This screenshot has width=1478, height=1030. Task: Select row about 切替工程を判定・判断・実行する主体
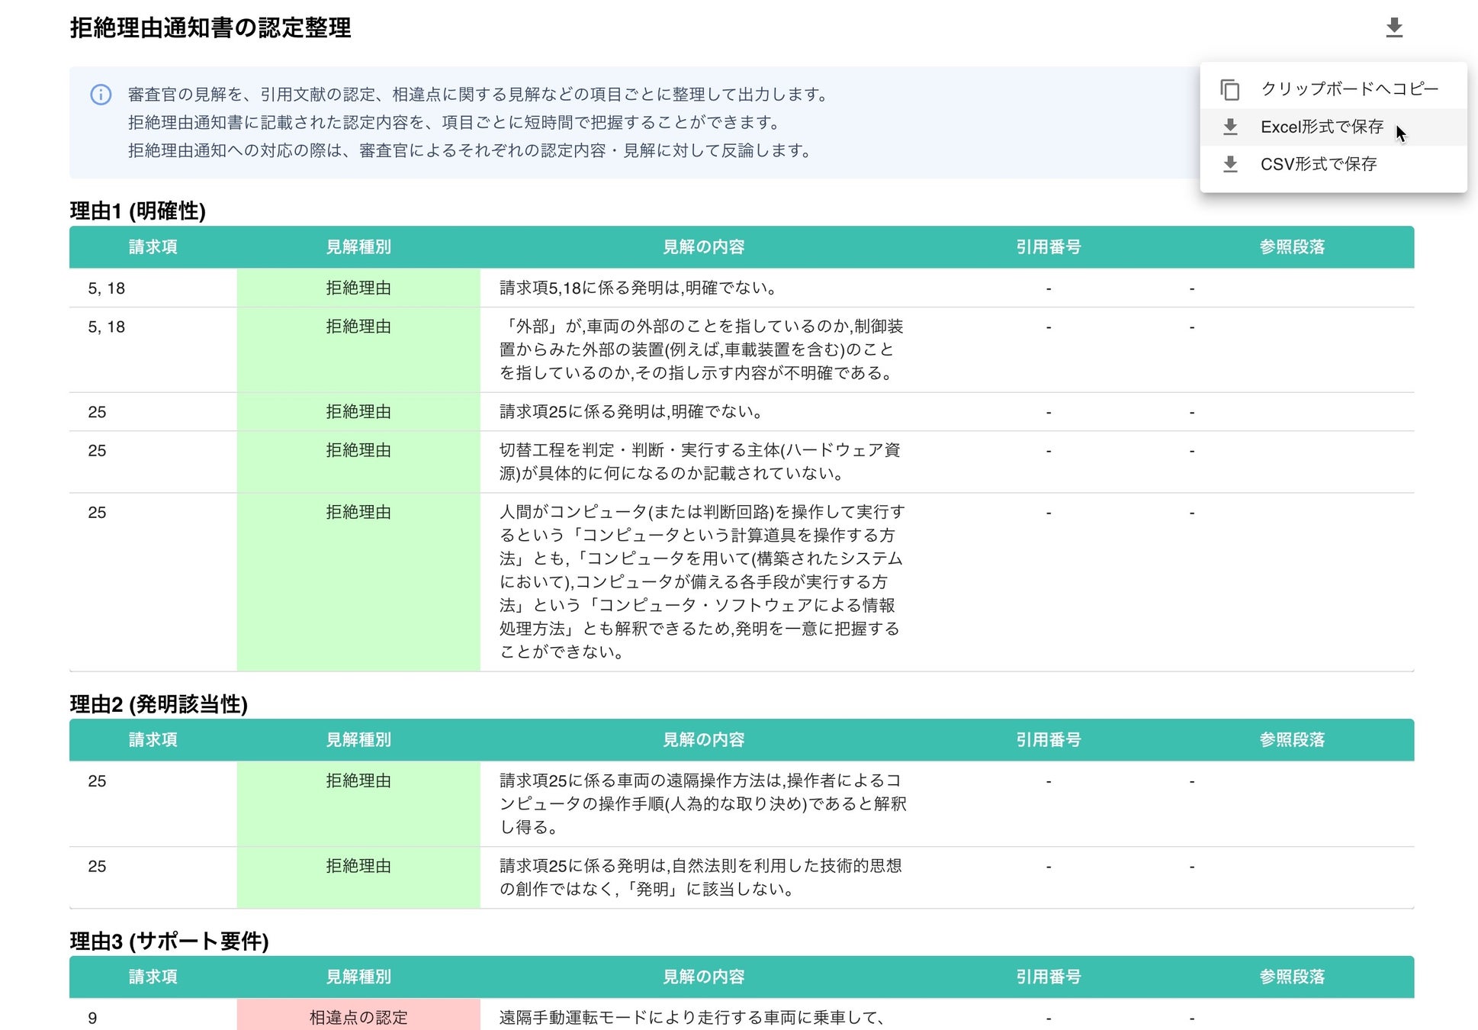699,462
